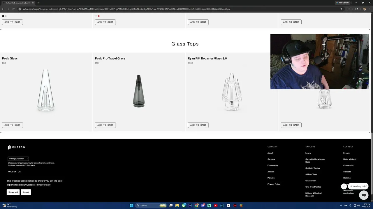
Task: Open the Awards footer link
Action: 271,172
